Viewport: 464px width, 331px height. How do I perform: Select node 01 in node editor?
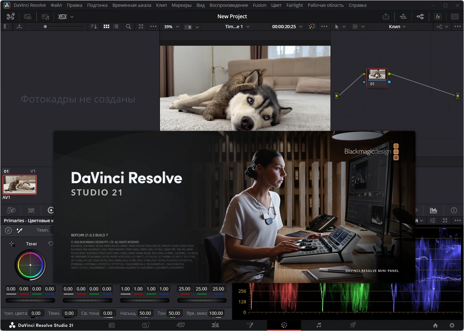(x=377, y=78)
